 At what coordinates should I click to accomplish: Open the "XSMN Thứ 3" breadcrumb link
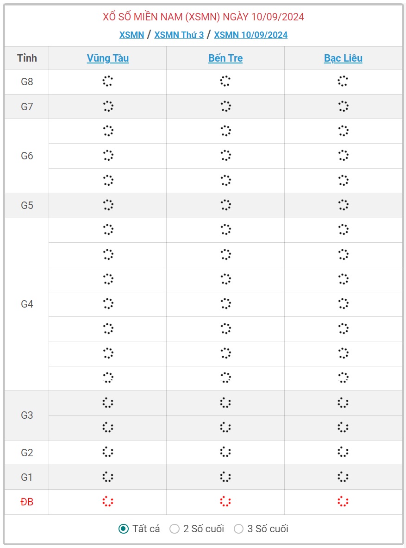179,35
